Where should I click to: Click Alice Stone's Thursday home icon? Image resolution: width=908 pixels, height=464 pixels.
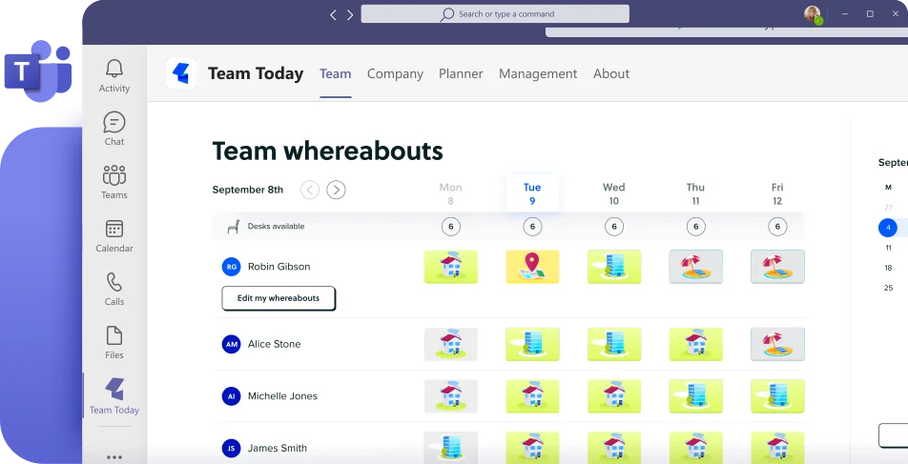click(695, 344)
